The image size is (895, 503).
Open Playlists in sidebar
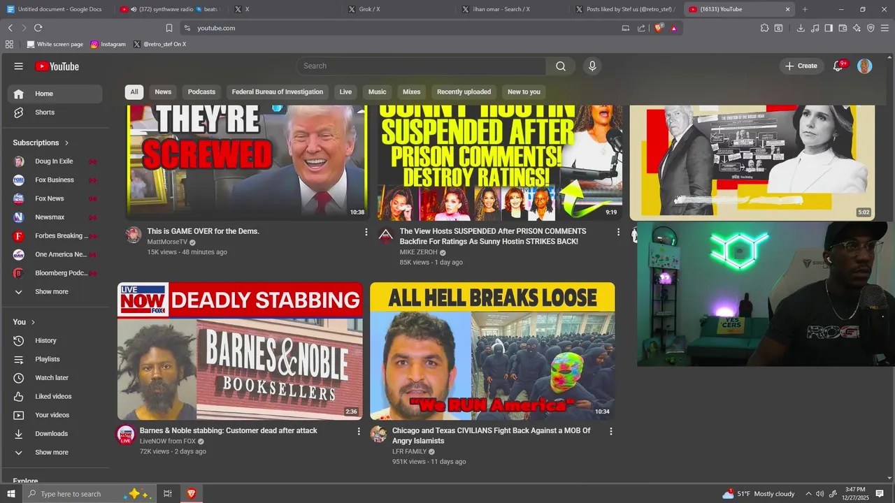coord(55,359)
